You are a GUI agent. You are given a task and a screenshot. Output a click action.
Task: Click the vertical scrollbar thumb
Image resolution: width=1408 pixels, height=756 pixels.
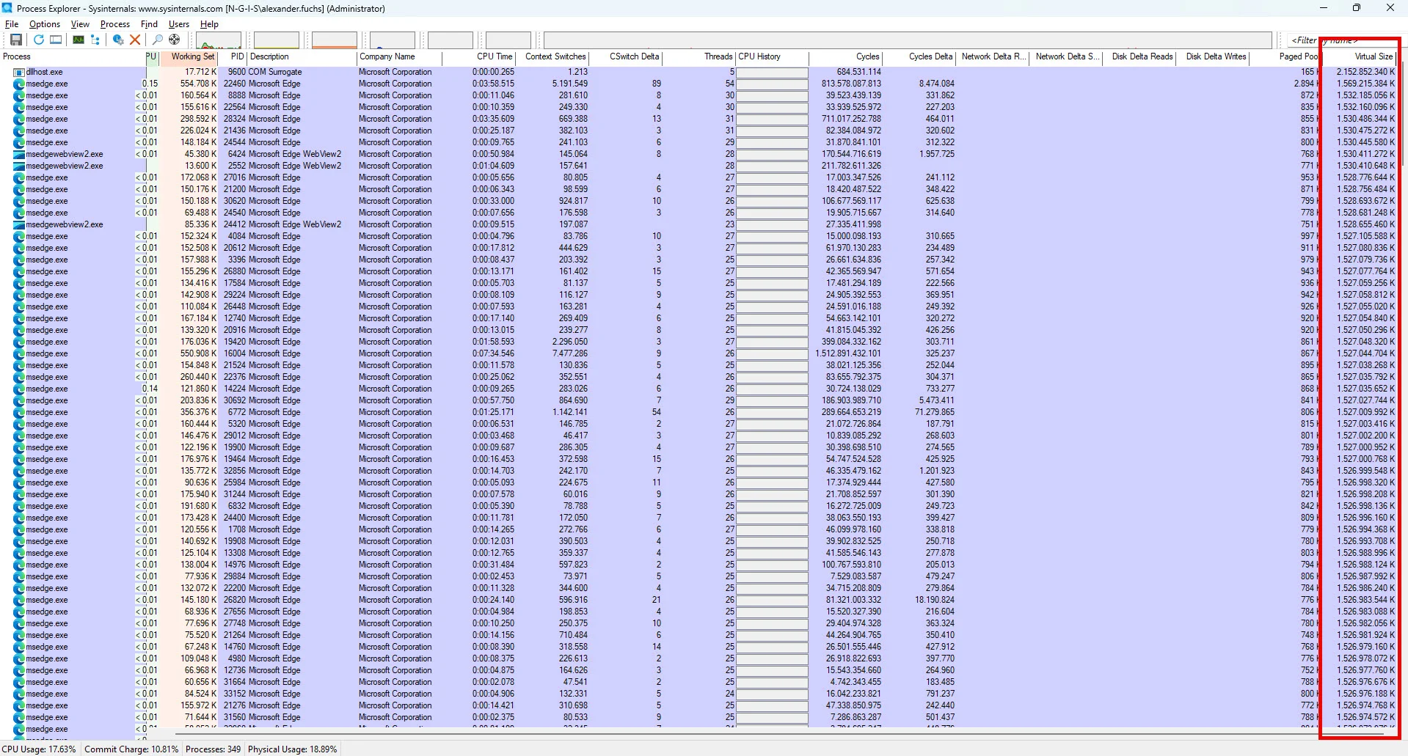coord(1403,114)
